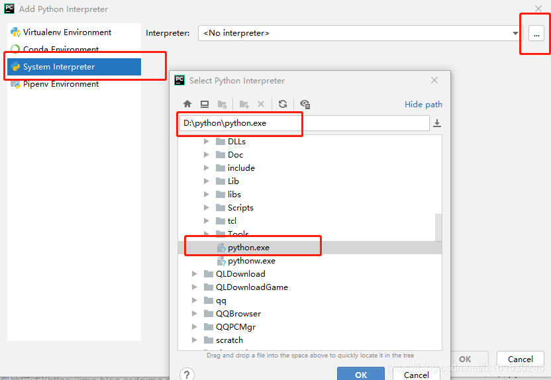Select the libs folder row

pyautogui.click(x=310, y=195)
